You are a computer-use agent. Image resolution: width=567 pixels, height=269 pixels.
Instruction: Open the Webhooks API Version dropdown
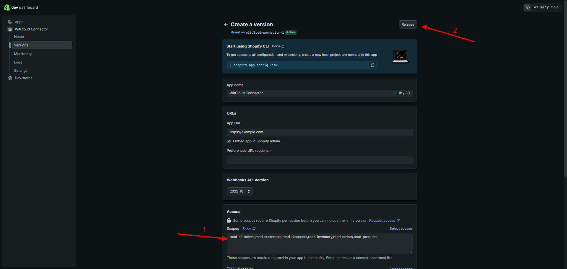tap(240, 191)
